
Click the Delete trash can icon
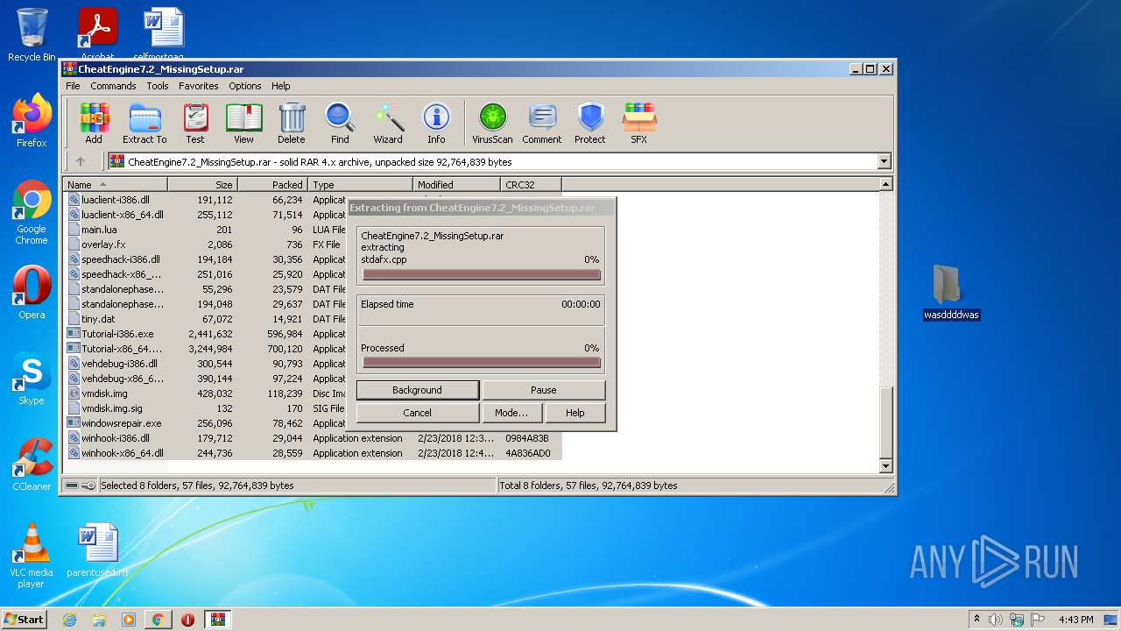click(x=292, y=123)
